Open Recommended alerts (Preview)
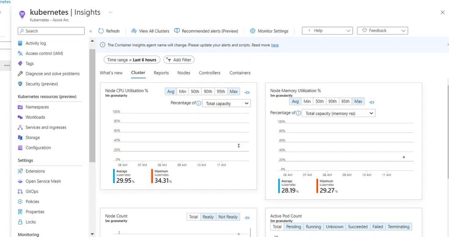 [206, 31]
